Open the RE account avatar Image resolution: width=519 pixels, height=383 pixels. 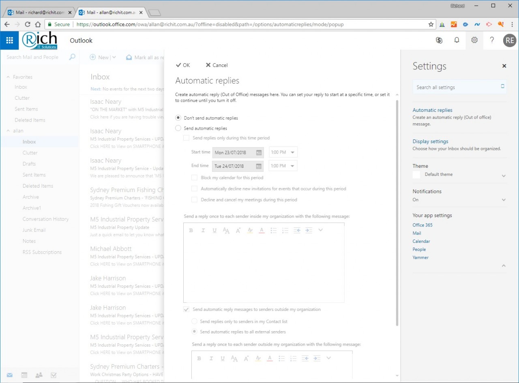(510, 40)
